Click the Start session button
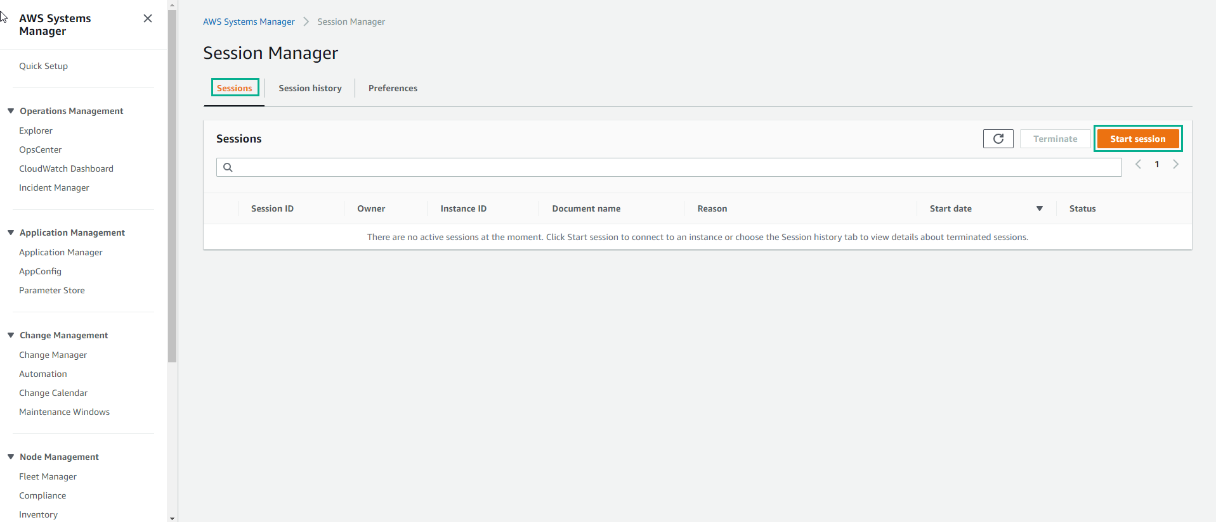This screenshot has height=522, width=1216. click(1137, 139)
